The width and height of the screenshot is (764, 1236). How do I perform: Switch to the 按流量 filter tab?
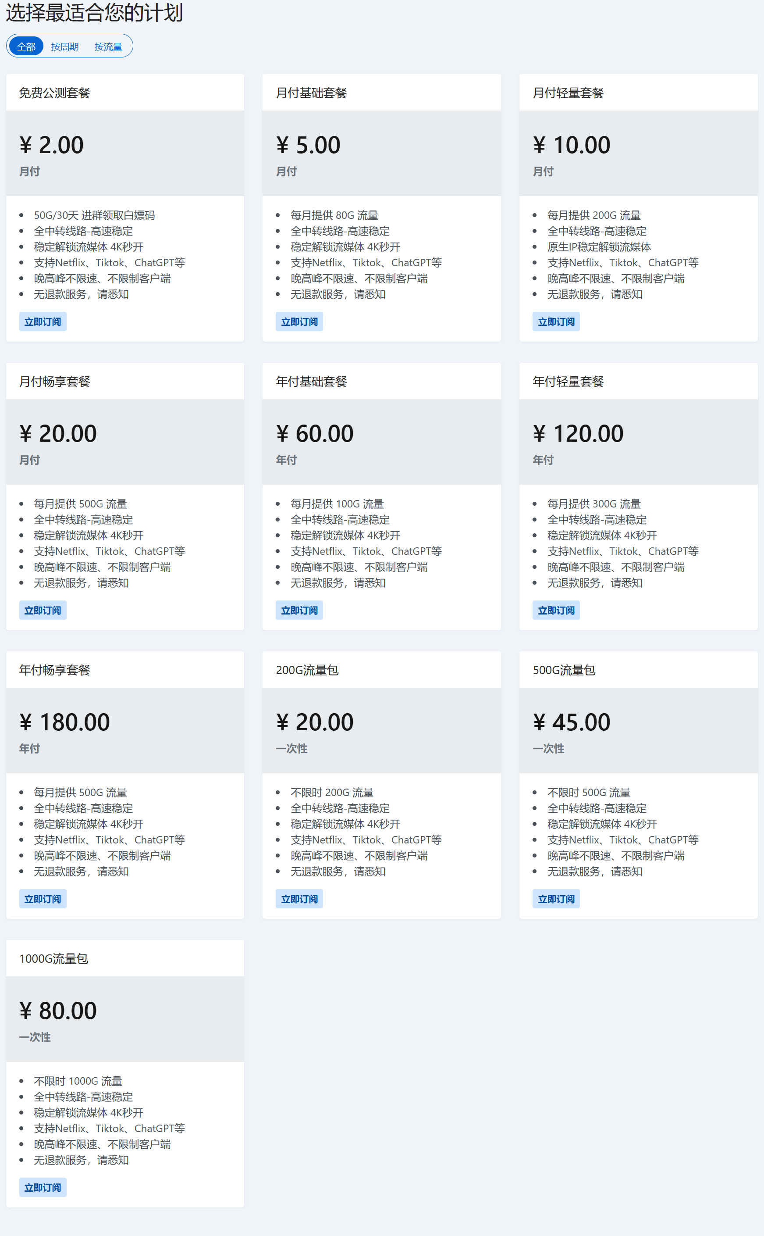tap(108, 46)
